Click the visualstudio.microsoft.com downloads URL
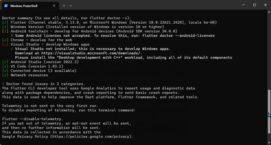This screenshot has width=271, height=145. [x=92, y=53]
